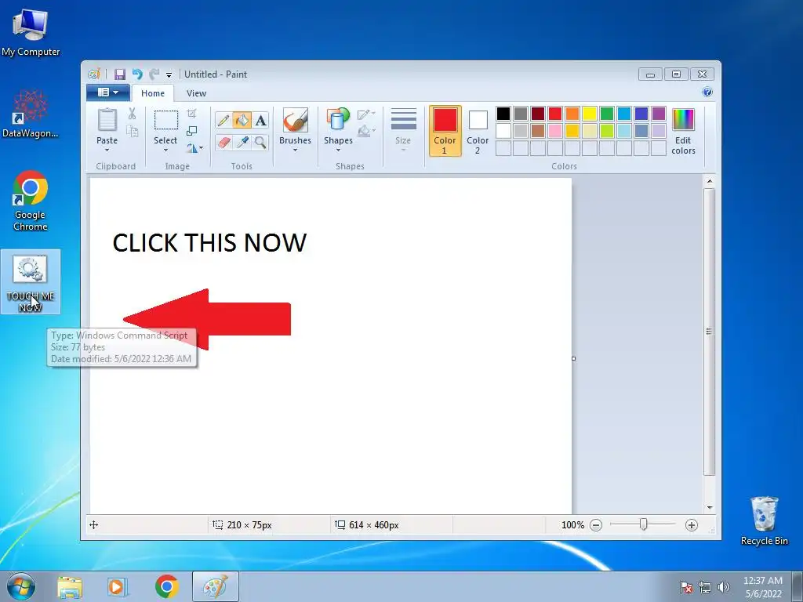Select the Text tool
The image size is (803, 602).
point(260,120)
